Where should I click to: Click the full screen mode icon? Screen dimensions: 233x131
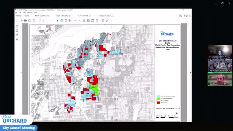pyautogui.click(x=93, y=21)
